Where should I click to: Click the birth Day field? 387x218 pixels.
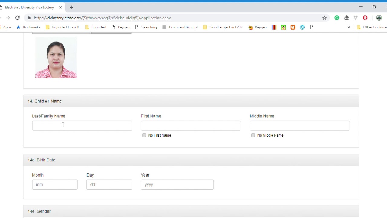click(x=109, y=184)
